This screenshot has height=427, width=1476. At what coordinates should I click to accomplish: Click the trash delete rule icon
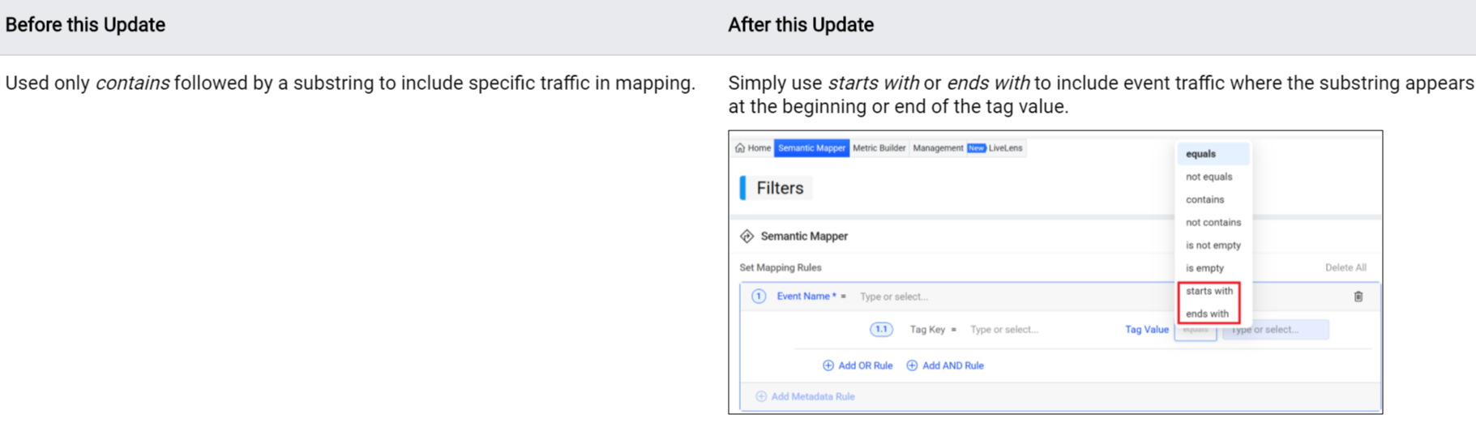coord(1358,297)
